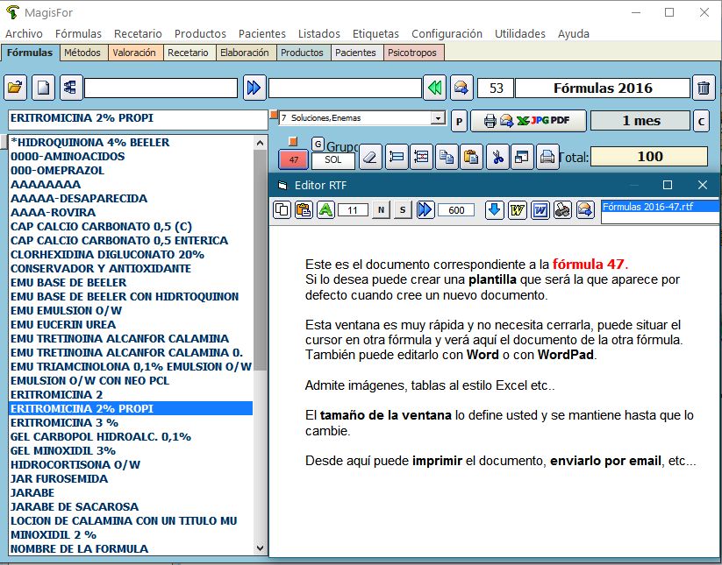Click the green font 'A' icon in RTF editor

325,209
